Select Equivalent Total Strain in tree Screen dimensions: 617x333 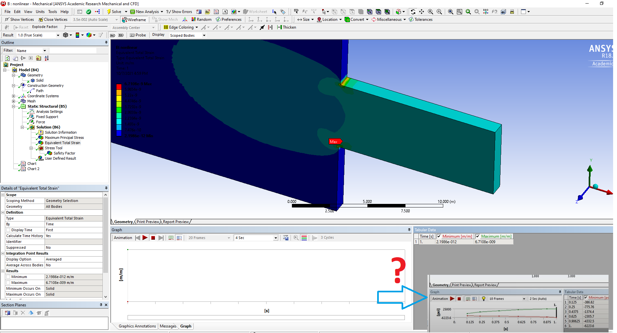(62, 143)
